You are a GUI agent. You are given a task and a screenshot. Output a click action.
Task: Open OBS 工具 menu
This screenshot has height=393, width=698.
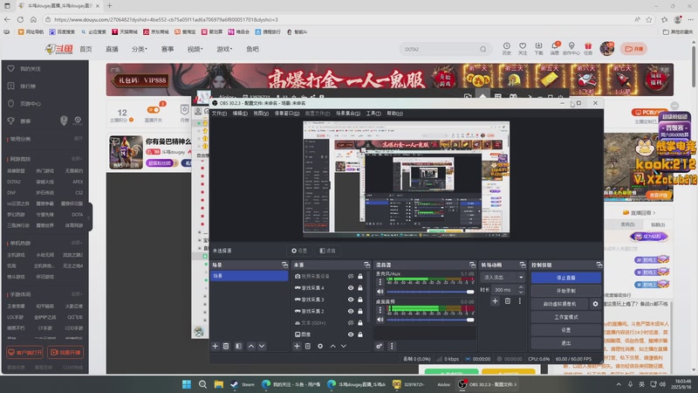(373, 114)
